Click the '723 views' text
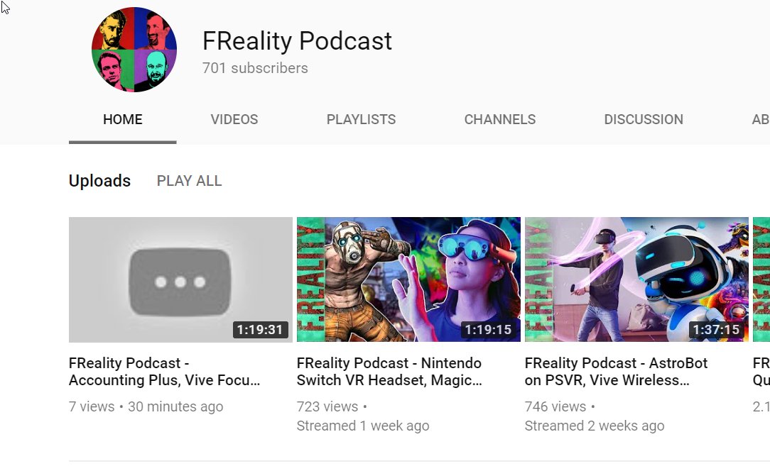Screen dimensions: 770x471 [x=327, y=406]
